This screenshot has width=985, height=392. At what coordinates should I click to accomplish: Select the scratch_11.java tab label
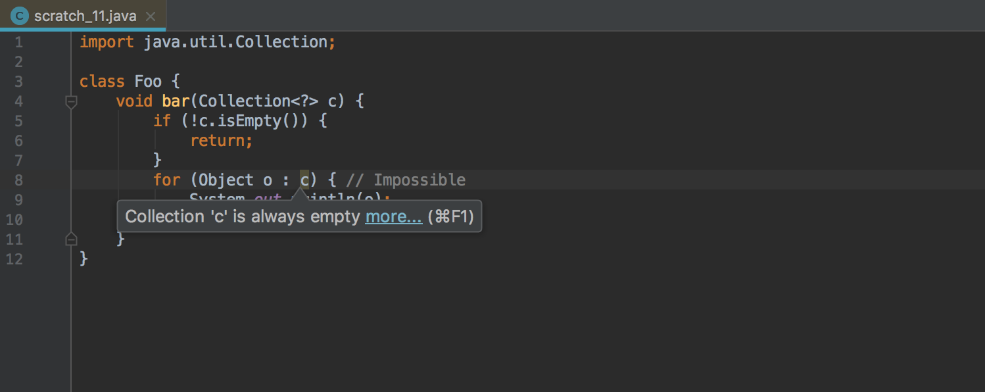click(85, 16)
